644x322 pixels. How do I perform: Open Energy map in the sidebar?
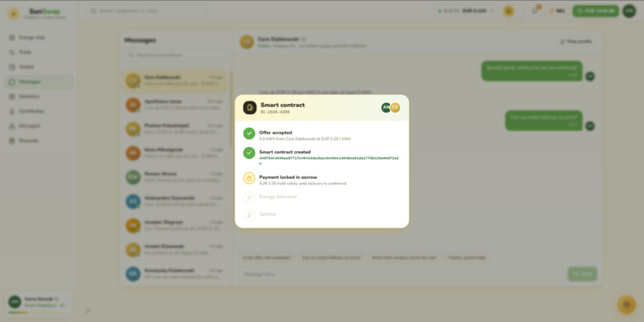tap(39, 38)
